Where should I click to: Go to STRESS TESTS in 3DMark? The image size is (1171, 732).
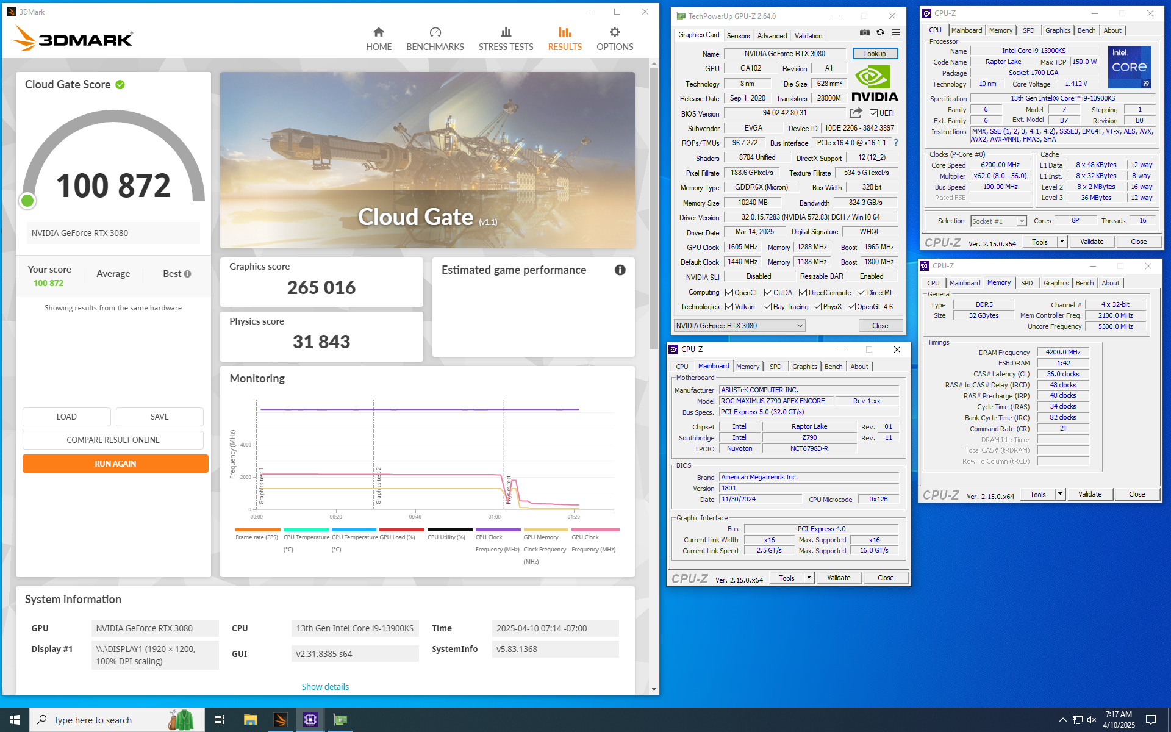click(x=506, y=39)
